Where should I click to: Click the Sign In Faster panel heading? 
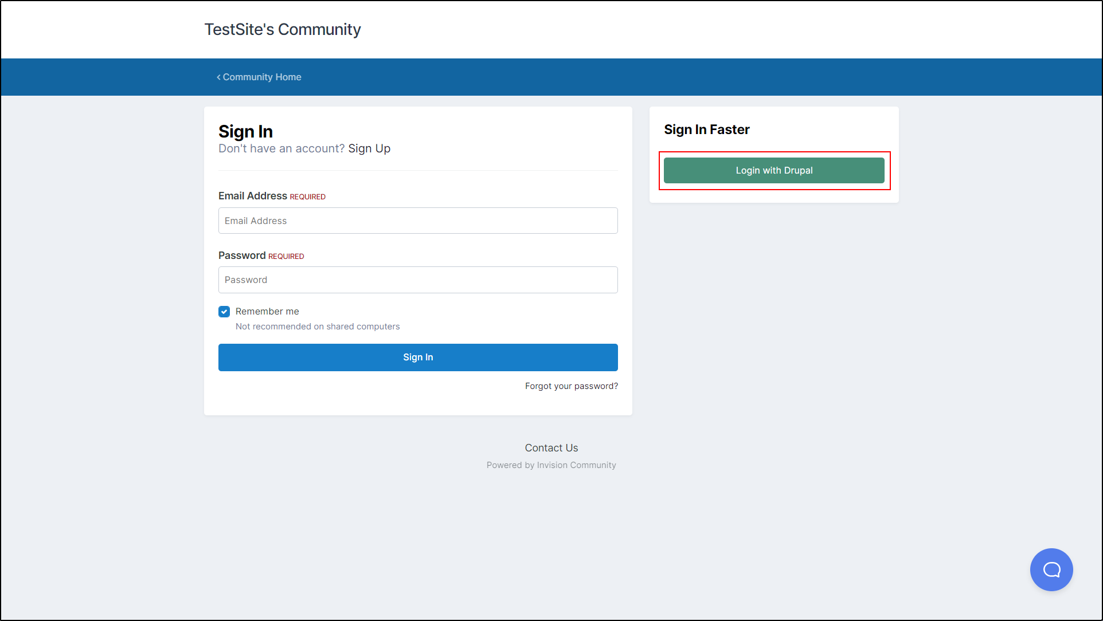coord(706,129)
